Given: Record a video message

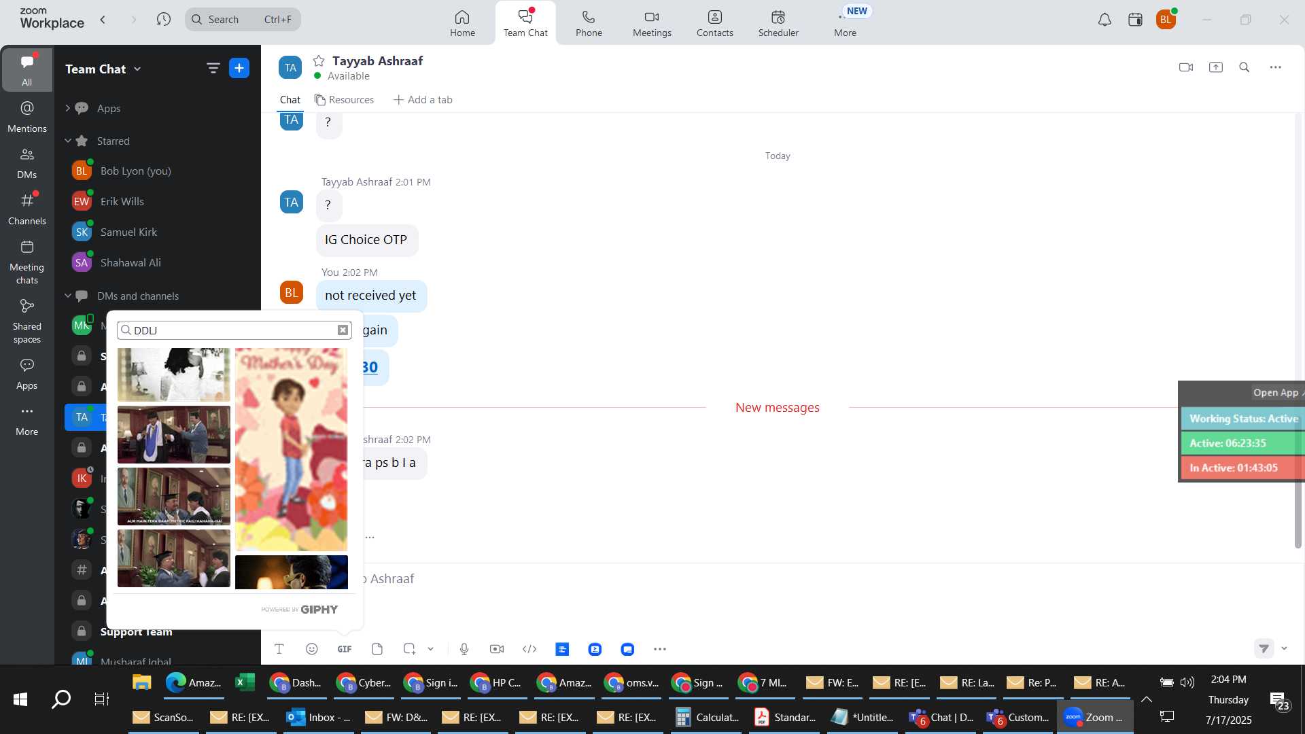Looking at the screenshot, I should (497, 649).
